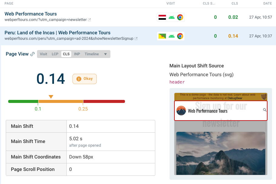Click Chrome icon in Peru row

tap(180, 36)
